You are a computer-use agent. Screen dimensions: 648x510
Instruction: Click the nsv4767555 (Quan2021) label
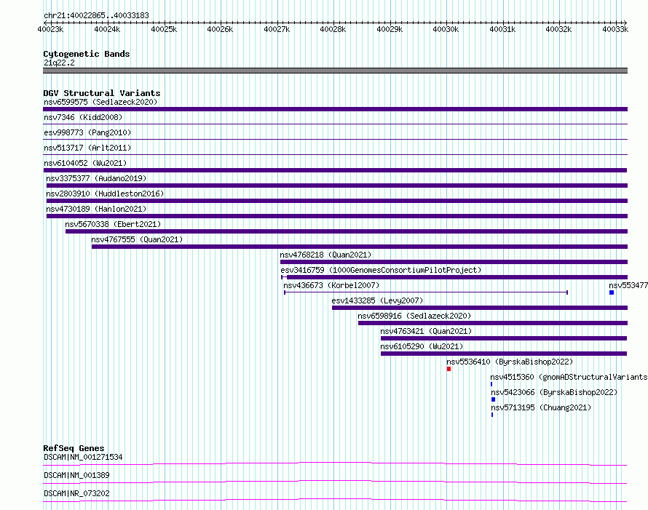[x=137, y=239]
